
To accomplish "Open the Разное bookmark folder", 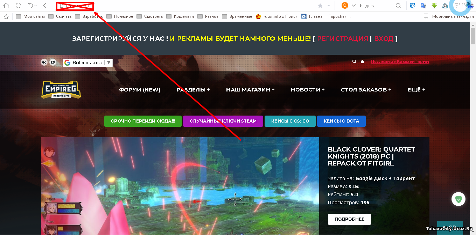I will click(208, 16).
